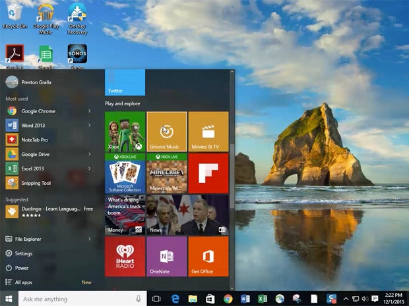Open the Xbox tile
The width and height of the screenshot is (409, 306).
coord(125,132)
